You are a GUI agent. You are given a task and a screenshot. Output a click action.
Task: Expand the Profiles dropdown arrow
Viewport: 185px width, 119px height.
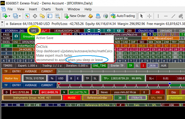pos(20,16)
